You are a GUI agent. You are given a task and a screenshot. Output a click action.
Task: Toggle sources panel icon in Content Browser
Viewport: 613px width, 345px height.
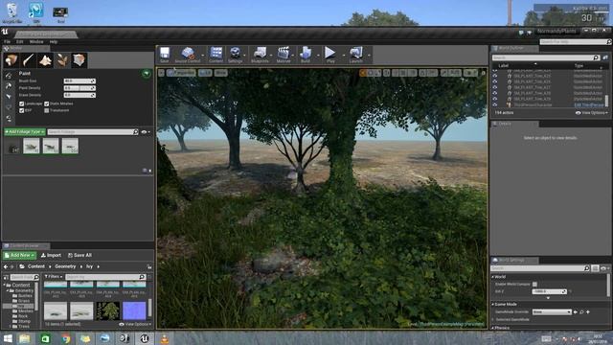pyautogui.click(x=6, y=277)
